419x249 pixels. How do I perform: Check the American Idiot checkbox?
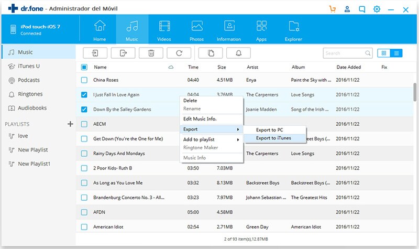pyautogui.click(x=84, y=227)
